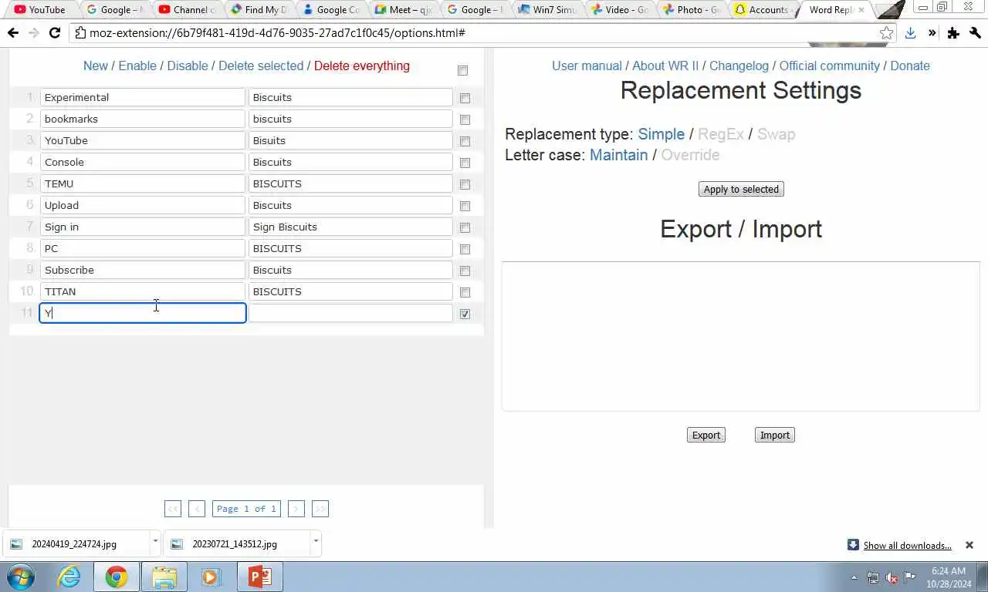Check the TEMU row checkbox
The image size is (988, 592).
tap(465, 184)
